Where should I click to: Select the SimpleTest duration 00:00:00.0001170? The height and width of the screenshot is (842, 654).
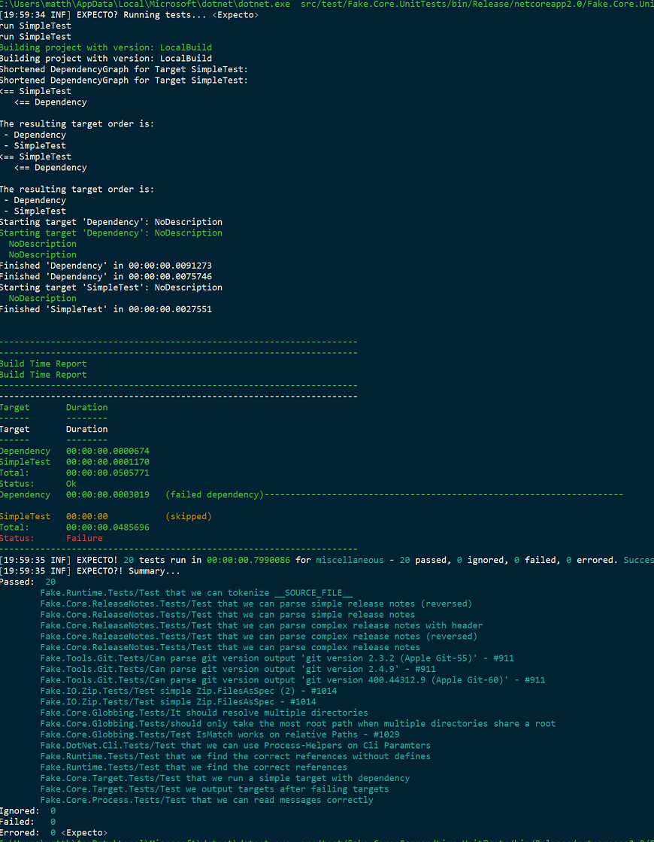coord(107,462)
